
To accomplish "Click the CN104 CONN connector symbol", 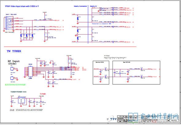I will 30,72.
